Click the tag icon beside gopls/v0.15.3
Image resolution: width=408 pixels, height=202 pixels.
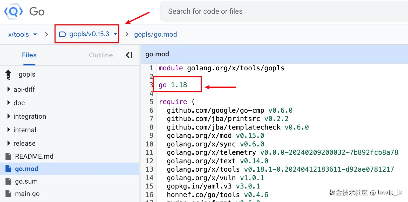63,34
